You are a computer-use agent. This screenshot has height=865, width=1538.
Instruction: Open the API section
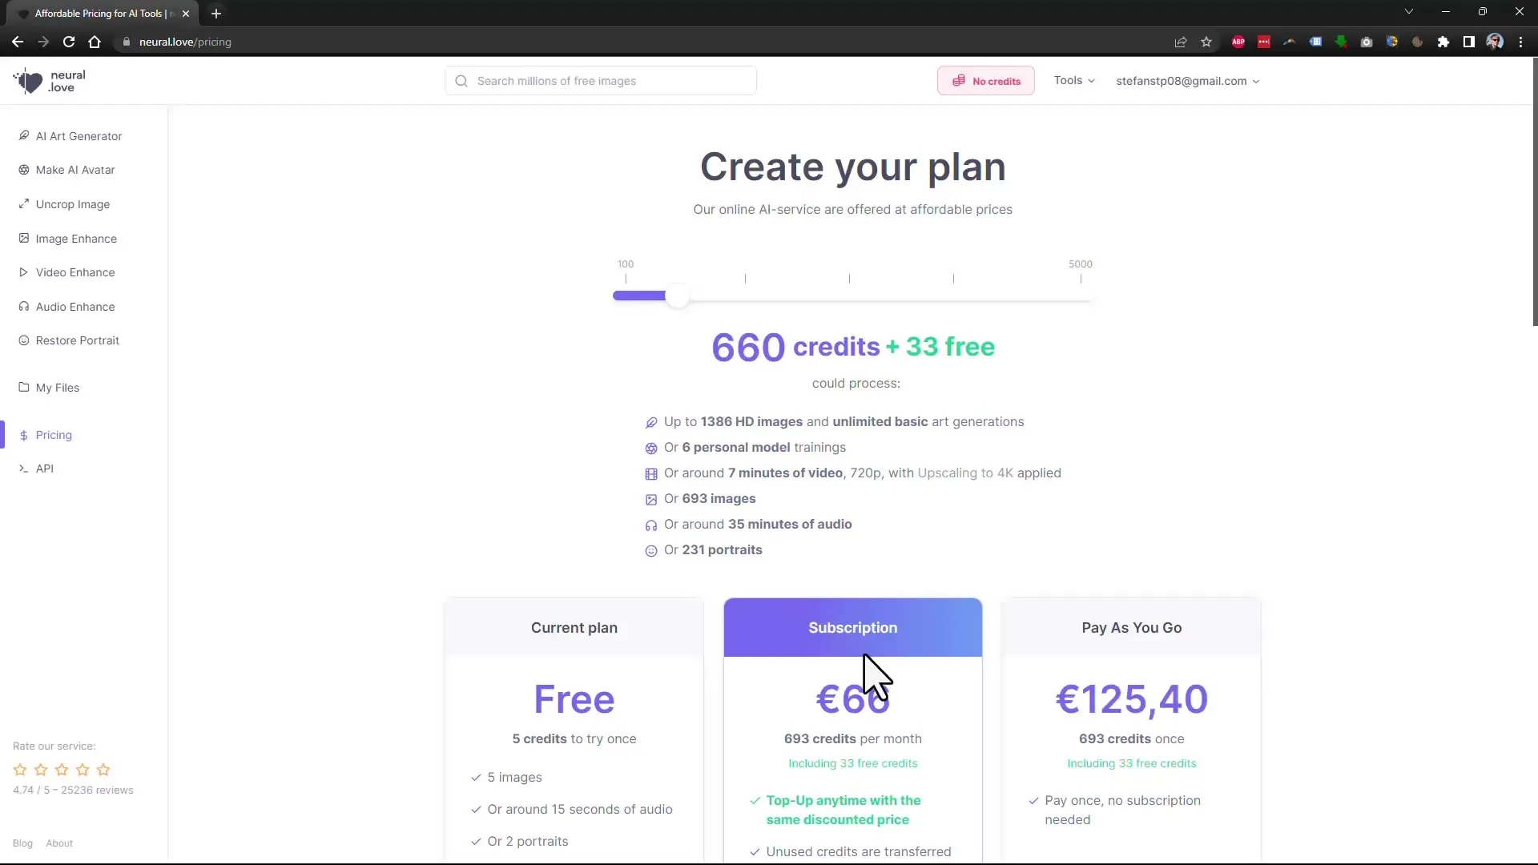pos(44,468)
